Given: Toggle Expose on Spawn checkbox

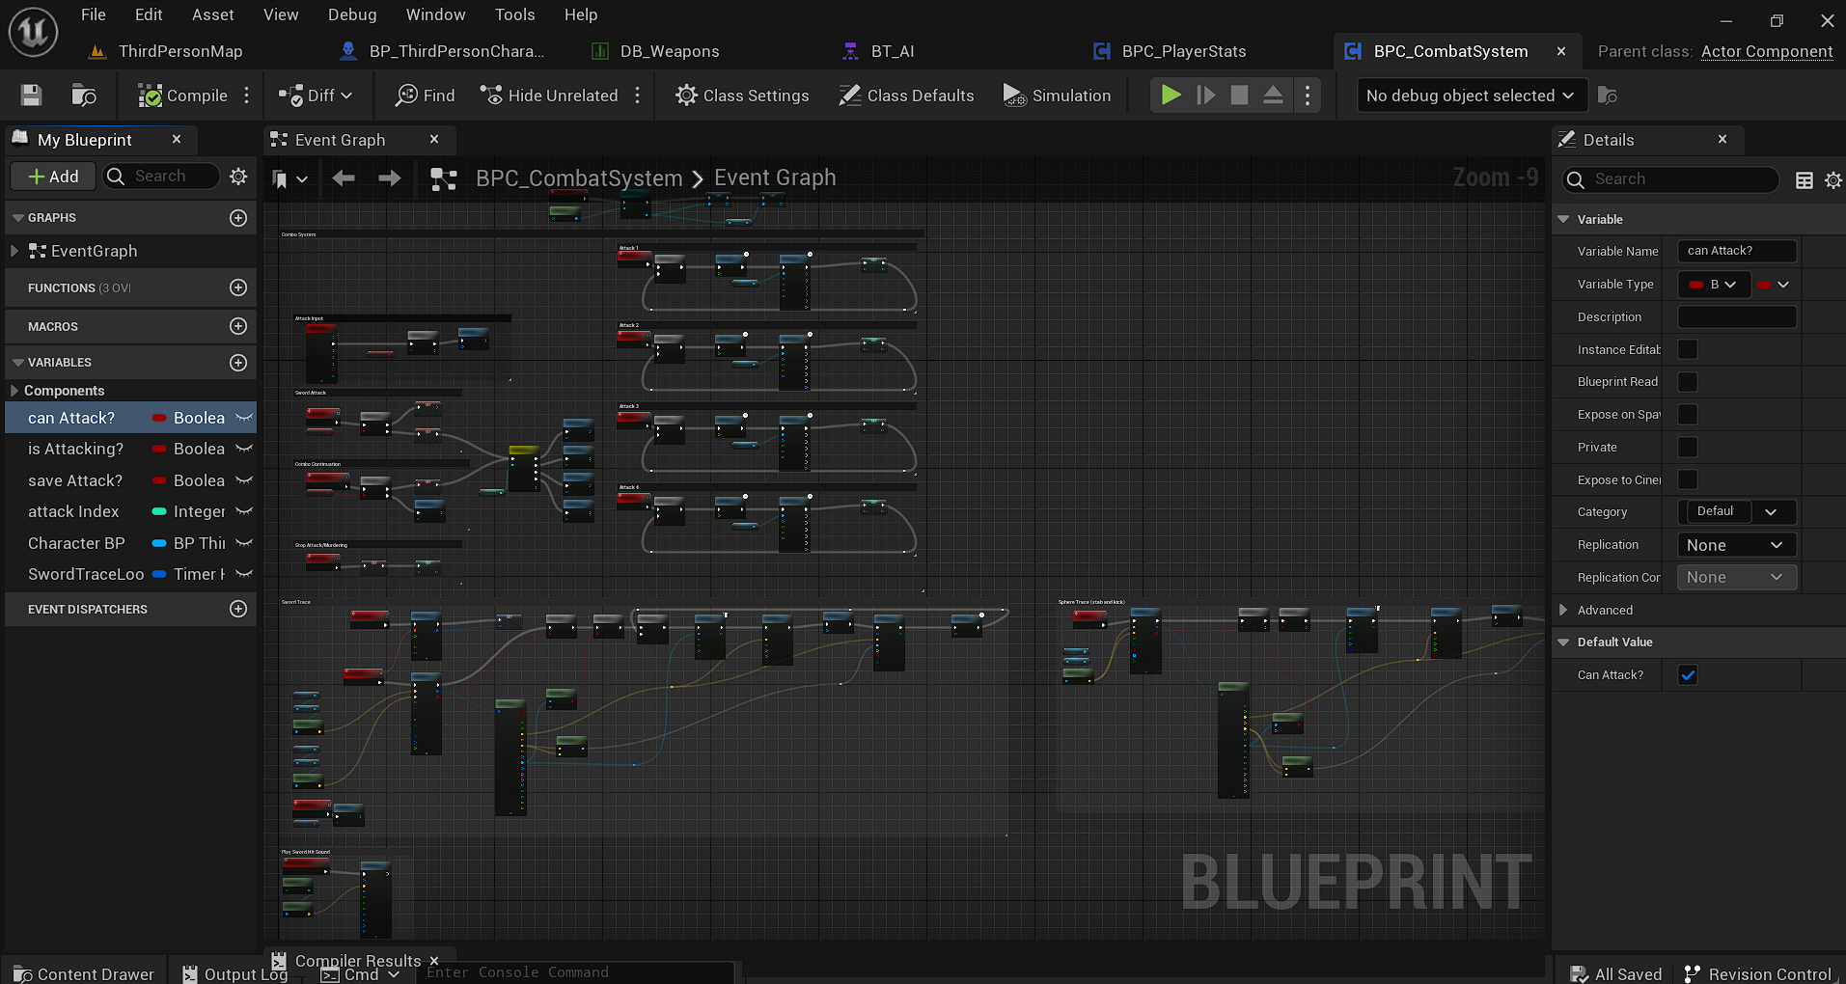Looking at the screenshot, I should (x=1688, y=415).
